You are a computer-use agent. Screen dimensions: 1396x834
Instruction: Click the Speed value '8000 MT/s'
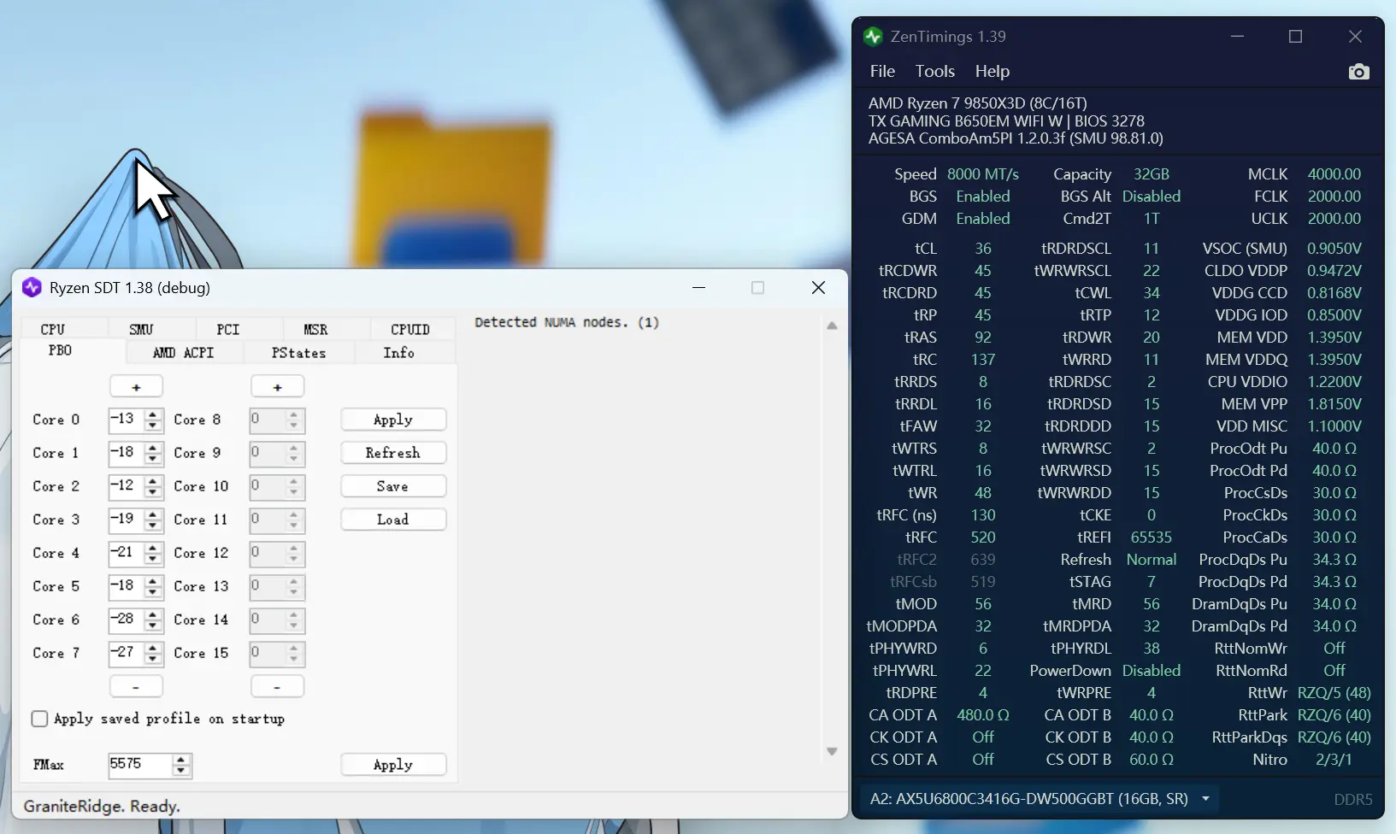pyautogui.click(x=983, y=174)
